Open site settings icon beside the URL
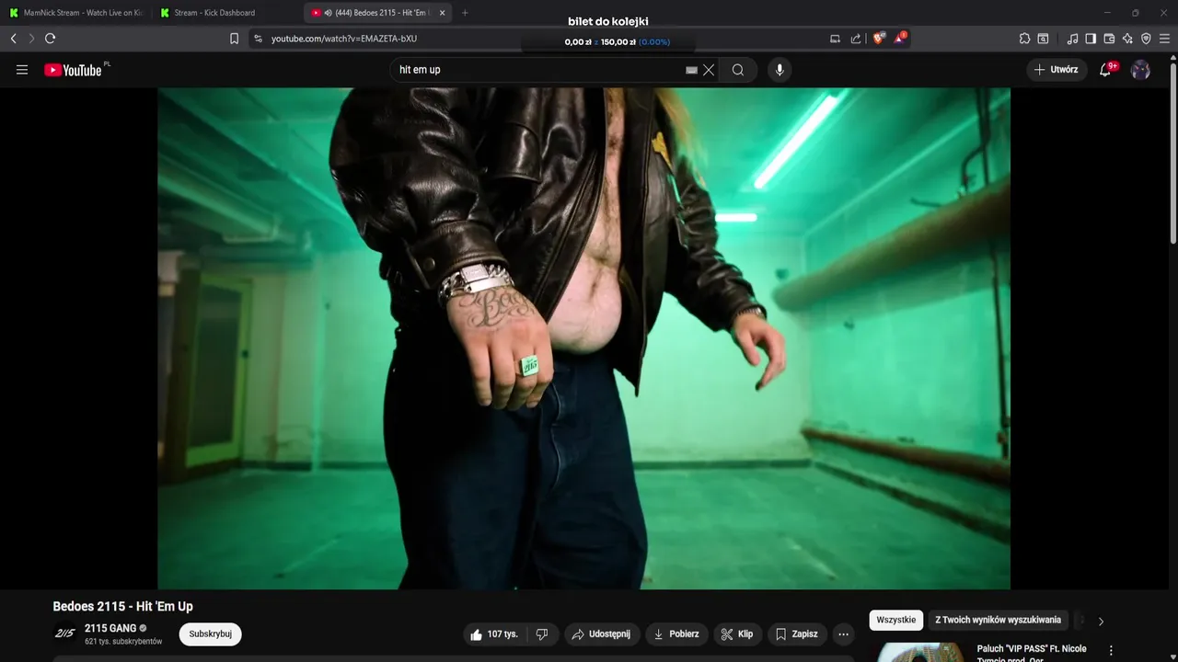The image size is (1178, 662). pyautogui.click(x=258, y=39)
